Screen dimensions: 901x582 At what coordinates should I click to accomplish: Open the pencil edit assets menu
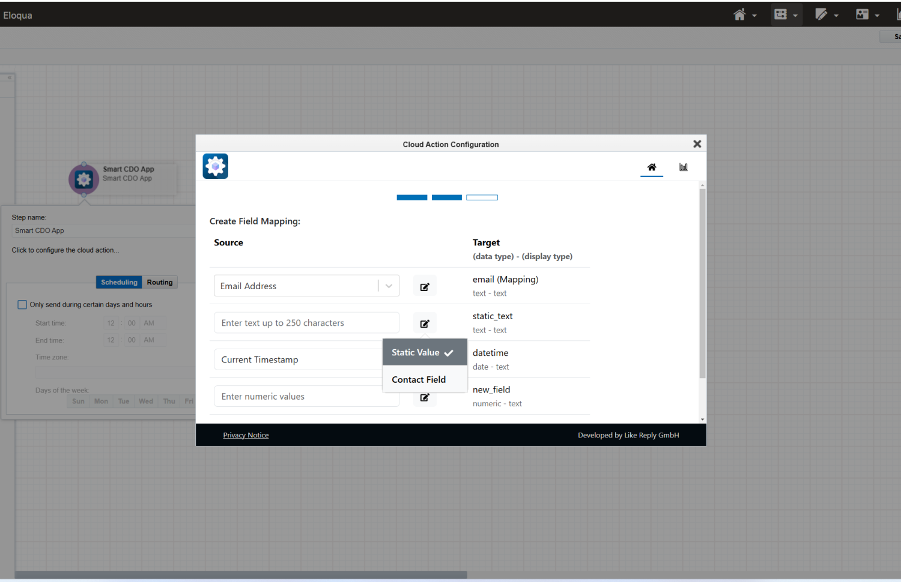(827, 14)
